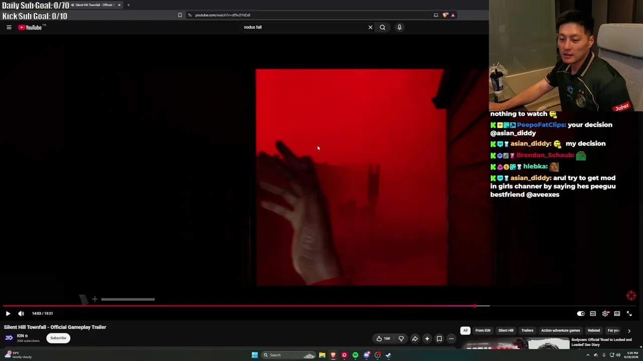This screenshot has height=361, width=643.
Task: Like the video with thumbs up
Action: tap(383, 338)
